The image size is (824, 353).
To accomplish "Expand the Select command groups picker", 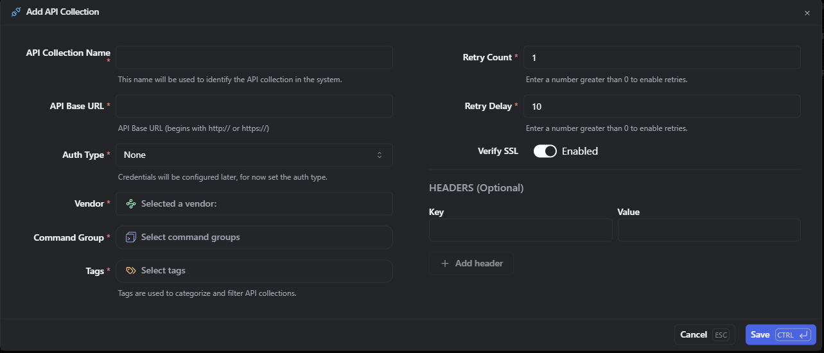I will click(254, 237).
